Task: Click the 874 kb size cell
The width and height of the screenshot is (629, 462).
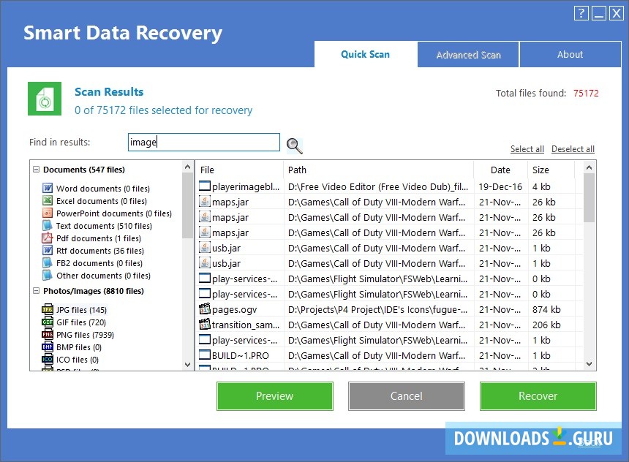Action: pos(546,309)
